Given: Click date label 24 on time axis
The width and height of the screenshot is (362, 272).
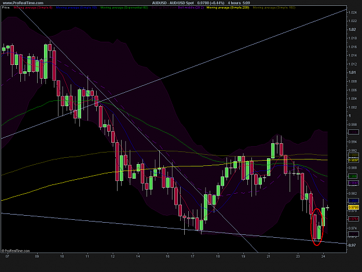Looking at the screenshot, I should click(323, 256).
